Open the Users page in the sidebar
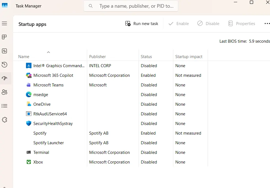Screen dimensions: 270x188 (x=4, y=92)
